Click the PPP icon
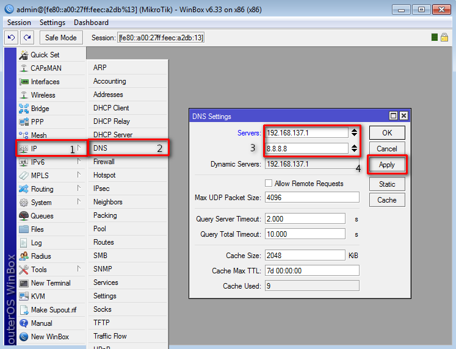 (24, 122)
